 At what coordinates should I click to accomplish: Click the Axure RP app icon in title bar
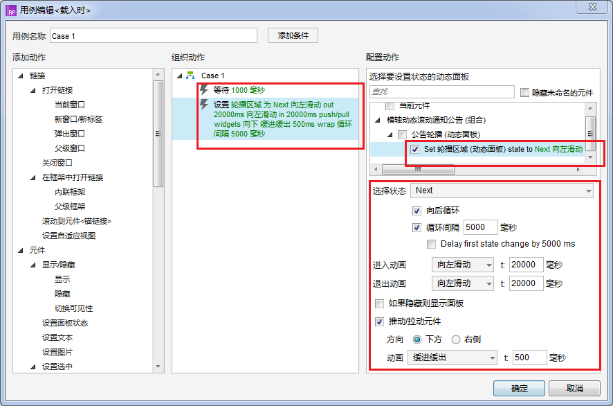pyautogui.click(x=11, y=10)
